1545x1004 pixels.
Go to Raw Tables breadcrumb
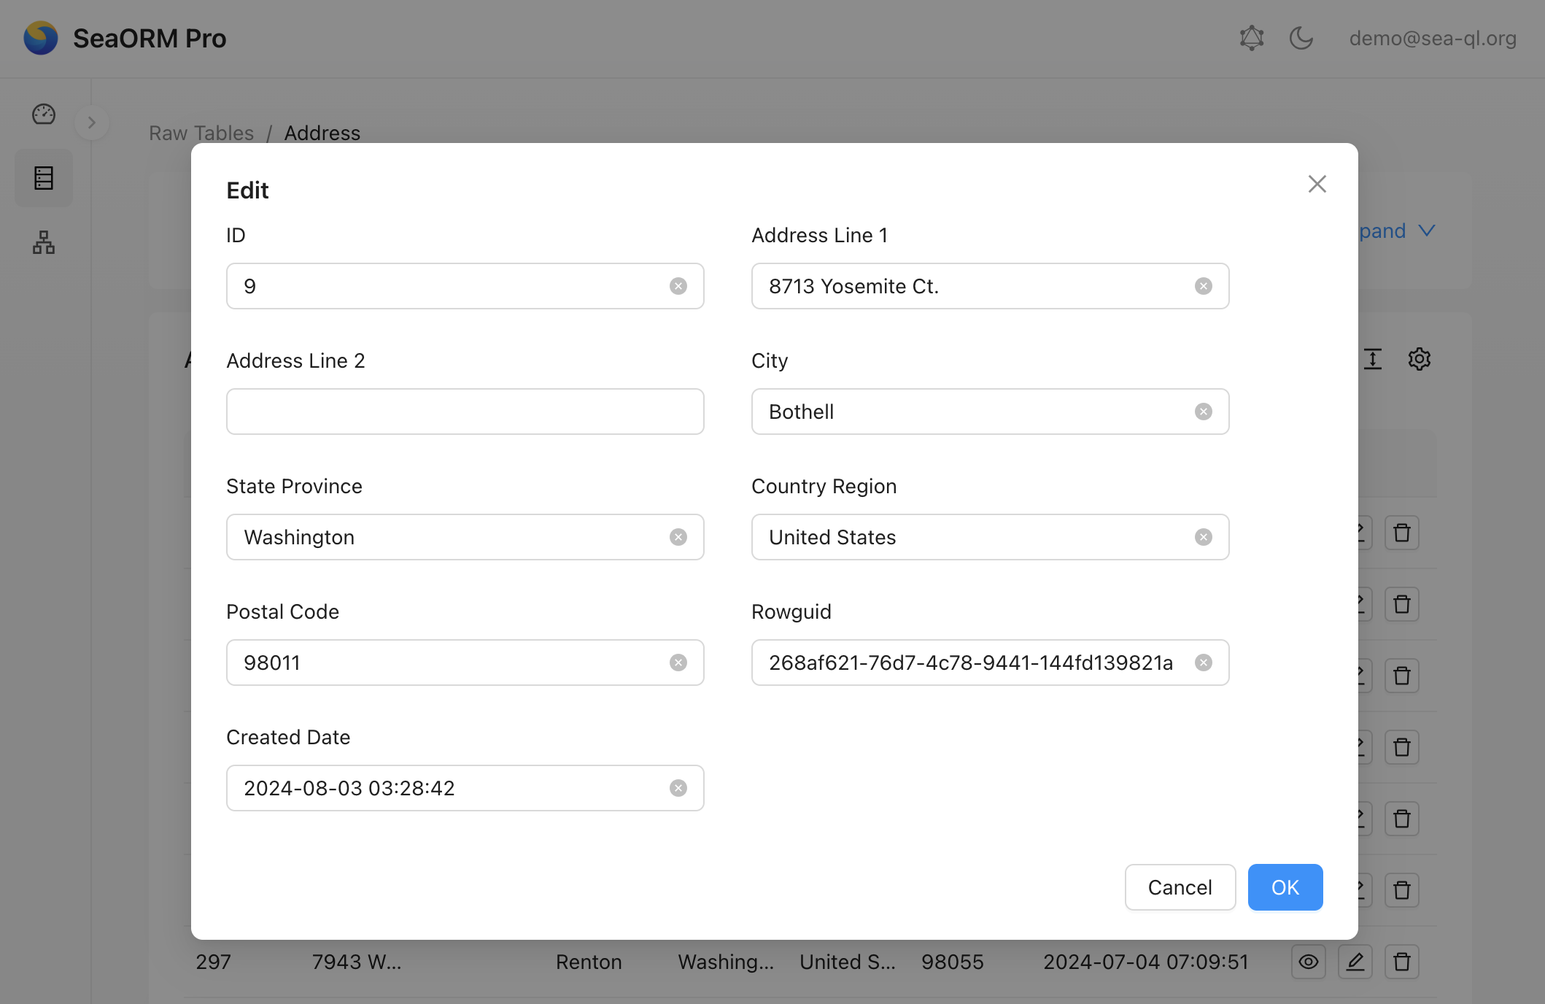(201, 133)
